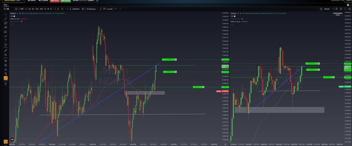Expand the chart type dropdown arrow

[66, 9]
